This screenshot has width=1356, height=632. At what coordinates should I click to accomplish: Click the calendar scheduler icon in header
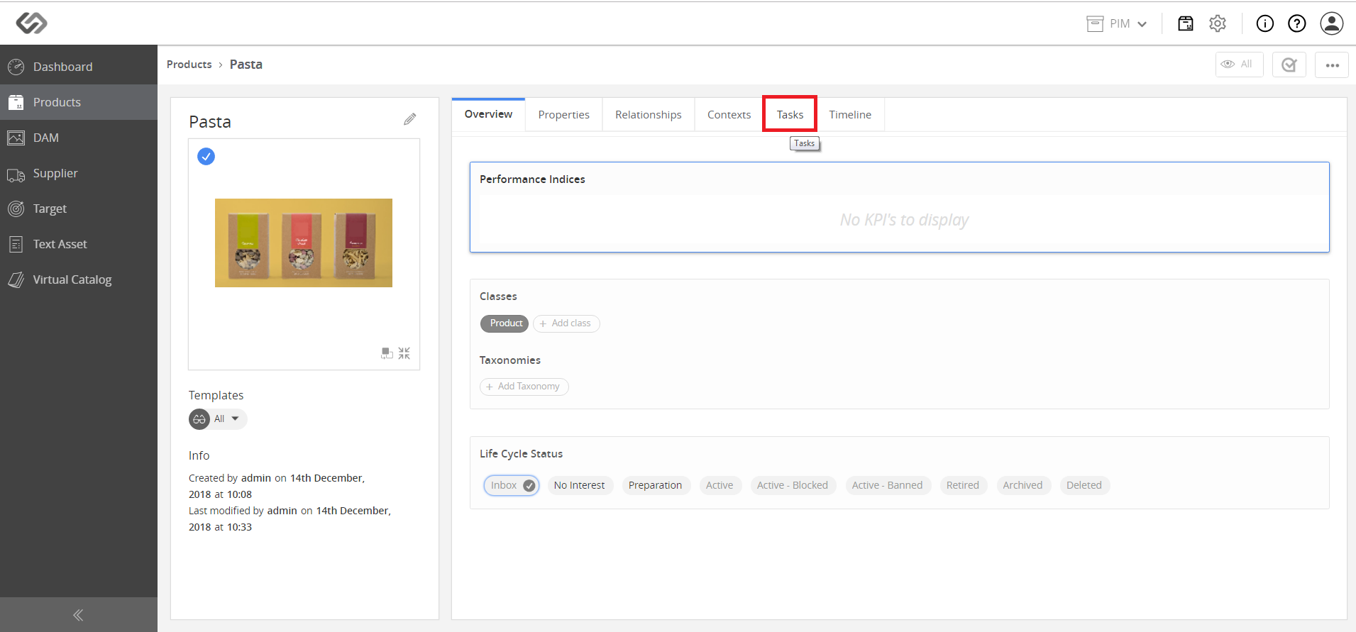click(1186, 23)
